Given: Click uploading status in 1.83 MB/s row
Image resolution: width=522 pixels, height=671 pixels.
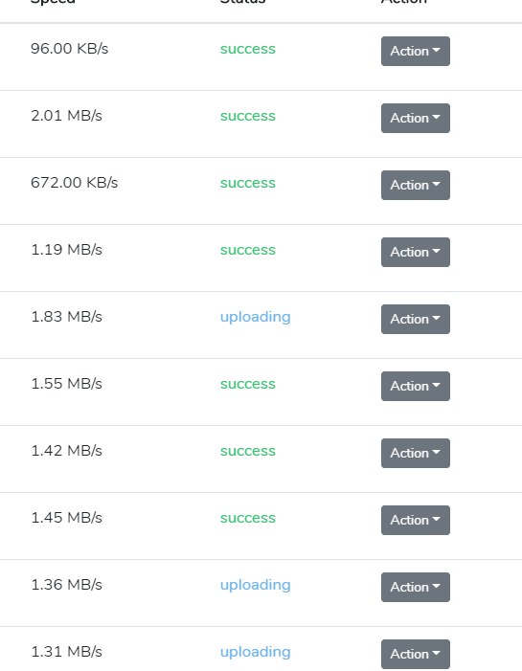Looking at the screenshot, I should 255,317.
